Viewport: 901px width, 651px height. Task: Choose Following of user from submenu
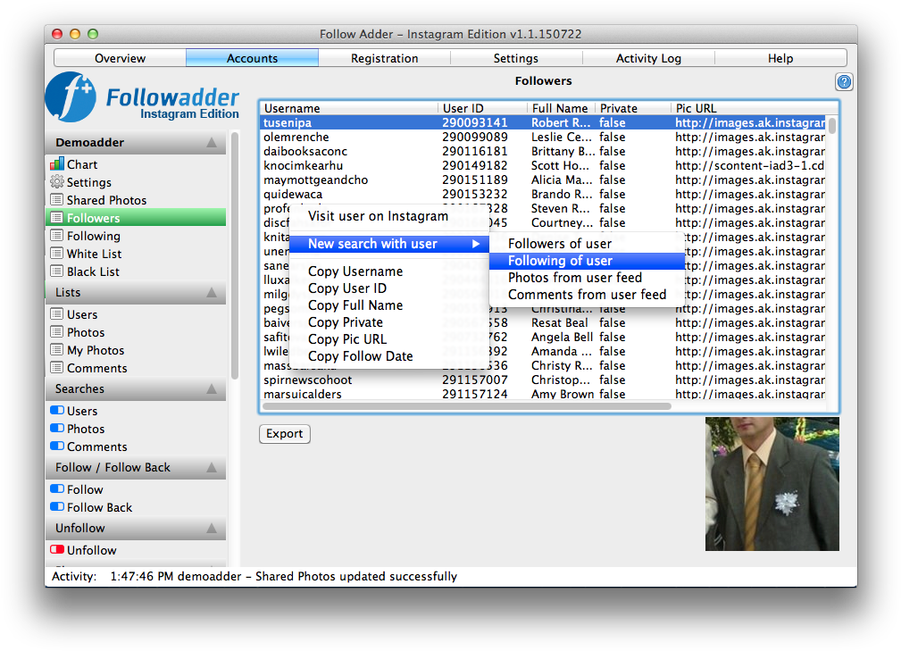tap(560, 261)
